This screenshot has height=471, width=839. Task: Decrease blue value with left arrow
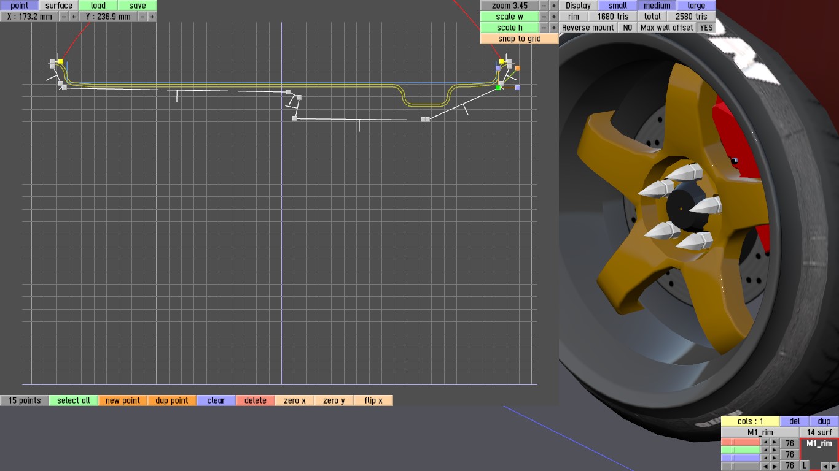(765, 458)
